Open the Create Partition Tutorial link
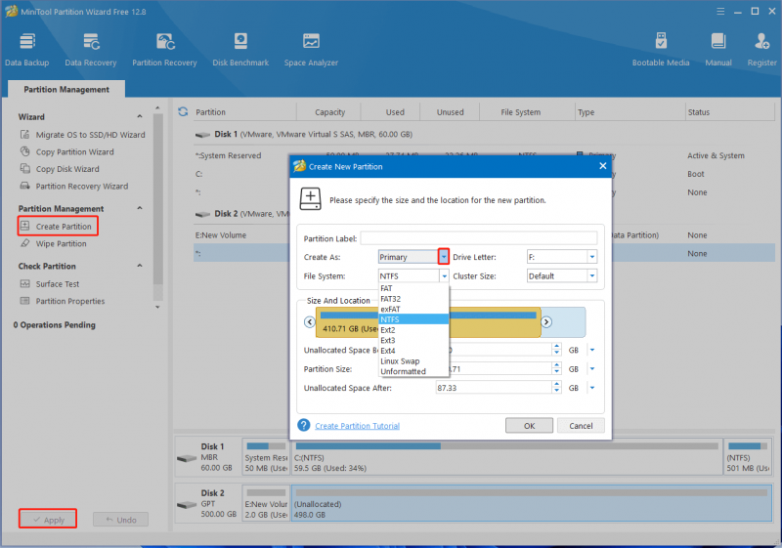 click(357, 426)
